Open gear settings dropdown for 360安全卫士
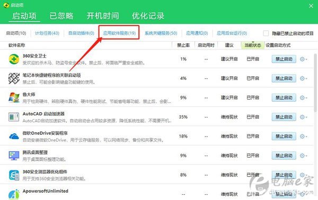This screenshot has width=318, height=200. coord(303,59)
